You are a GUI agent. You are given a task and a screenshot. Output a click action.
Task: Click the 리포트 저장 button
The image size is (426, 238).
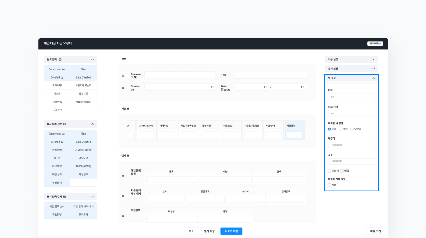[x=231, y=231]
